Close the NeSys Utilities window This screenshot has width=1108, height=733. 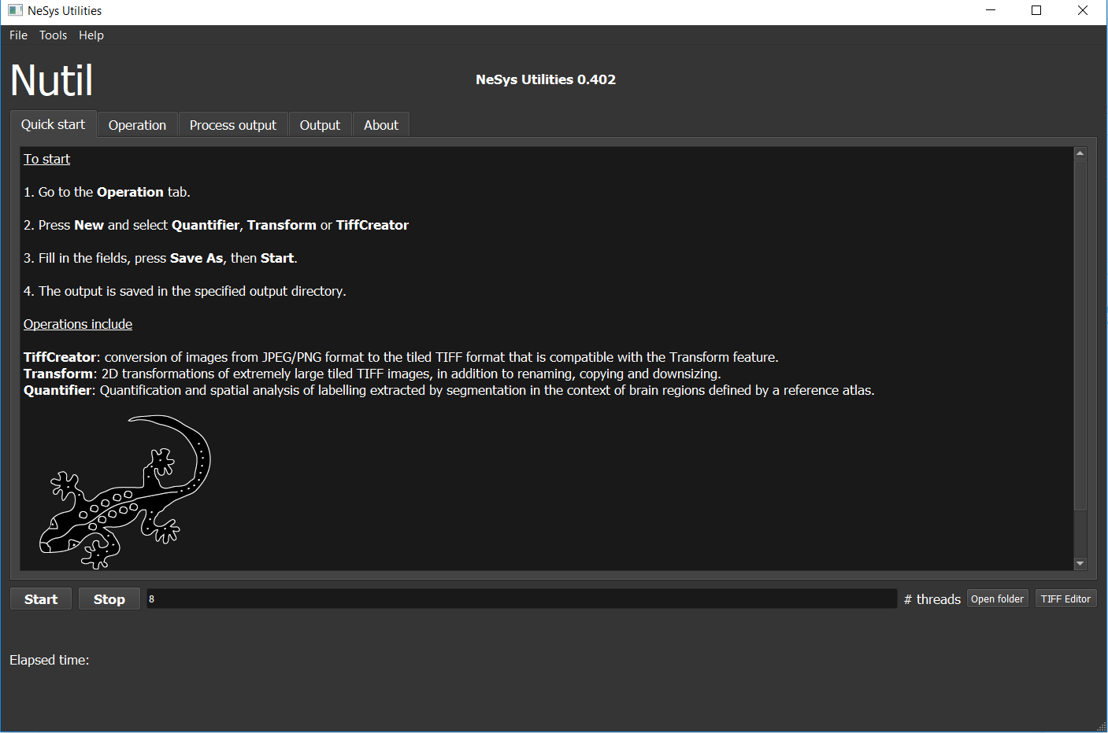tap(1083, 11)
